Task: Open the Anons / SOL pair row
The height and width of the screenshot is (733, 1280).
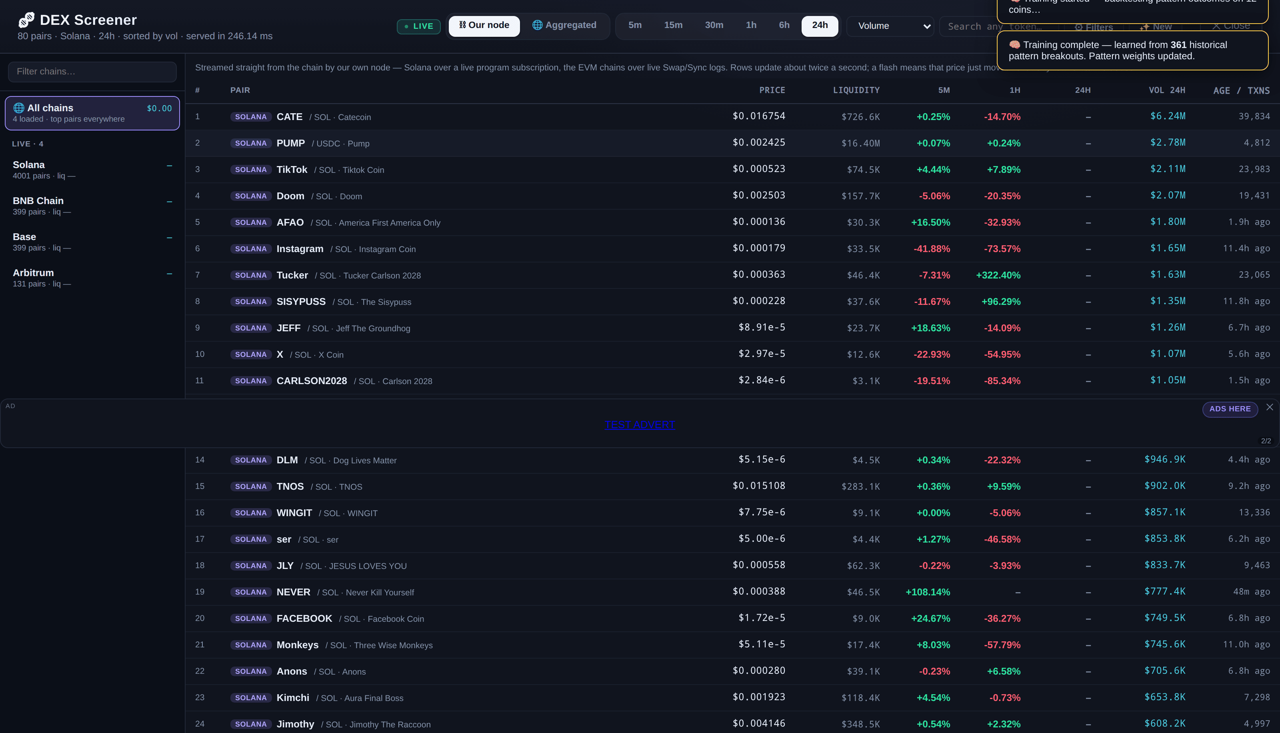Action: click(732, 671)
